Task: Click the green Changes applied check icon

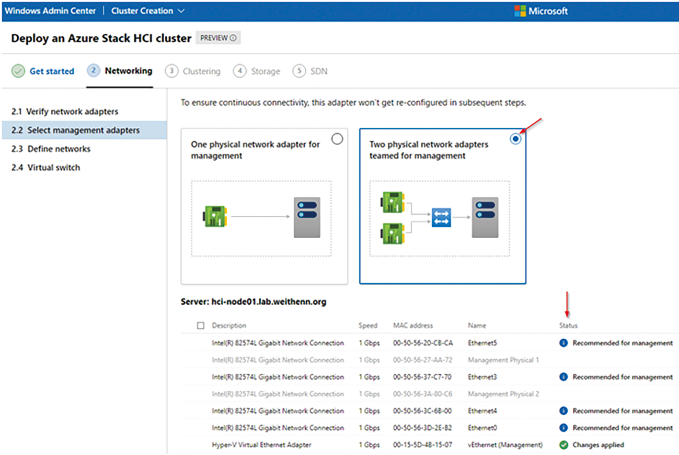Action: 564,445
